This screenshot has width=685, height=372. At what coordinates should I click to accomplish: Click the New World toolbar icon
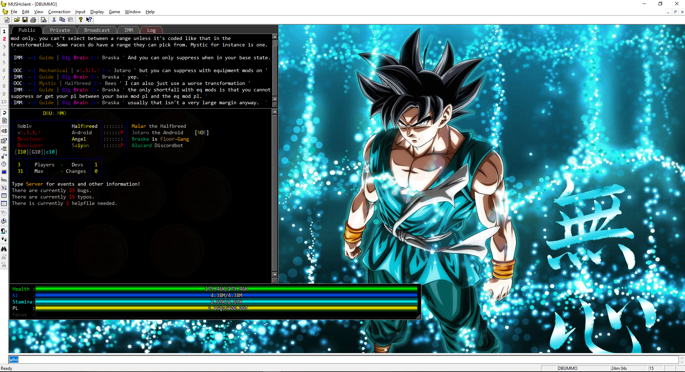[7, 20]
